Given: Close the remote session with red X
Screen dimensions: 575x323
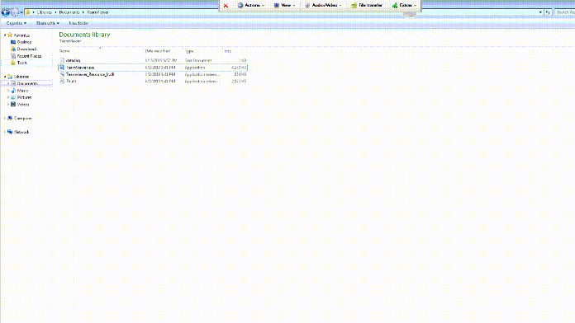Looking at the screenshot, I should point(226,6).
